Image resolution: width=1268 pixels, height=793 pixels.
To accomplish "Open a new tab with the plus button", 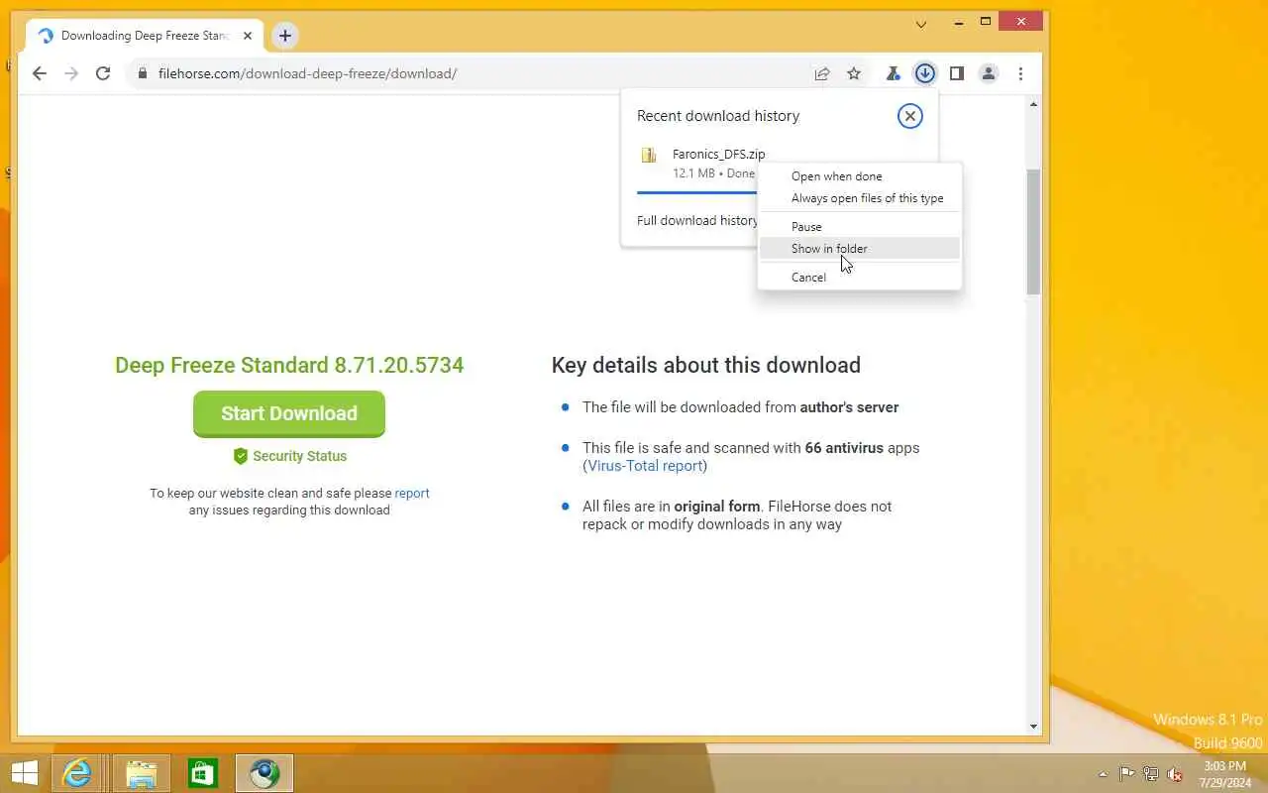I will (285, 36).
